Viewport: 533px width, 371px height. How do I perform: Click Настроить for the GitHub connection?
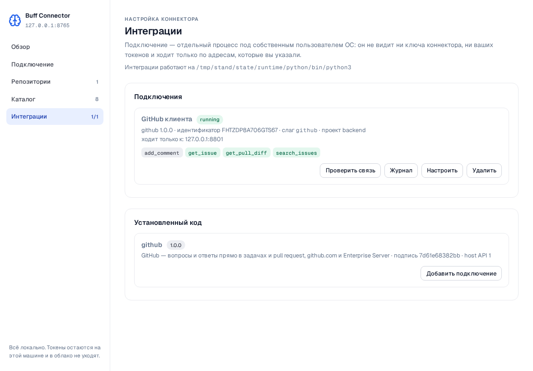(x=442, y=171)
